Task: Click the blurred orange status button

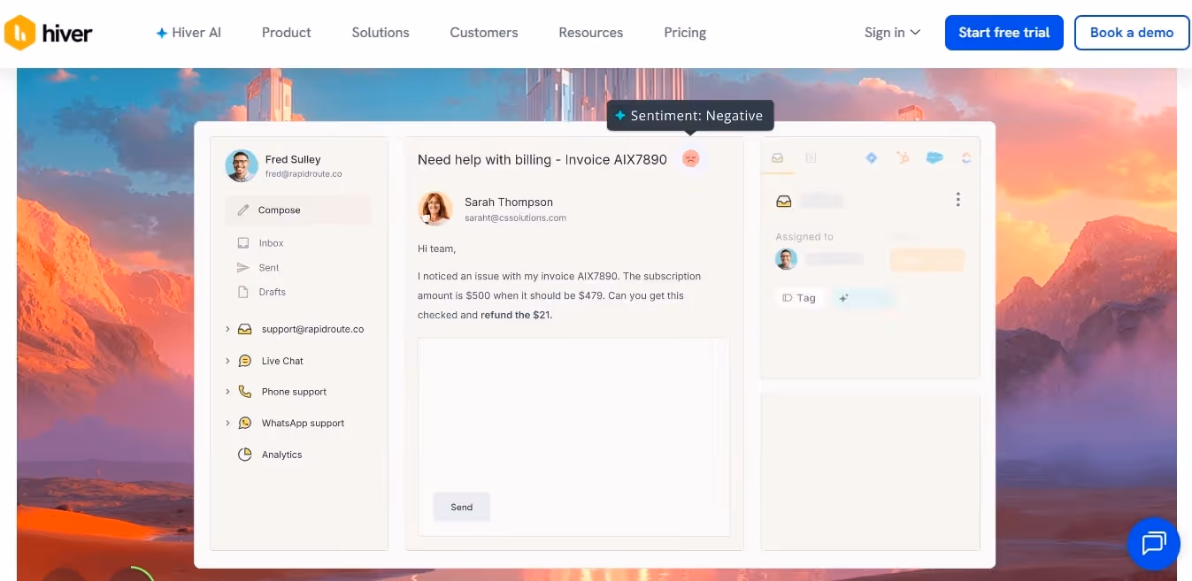Action: [x=927, y=260]
